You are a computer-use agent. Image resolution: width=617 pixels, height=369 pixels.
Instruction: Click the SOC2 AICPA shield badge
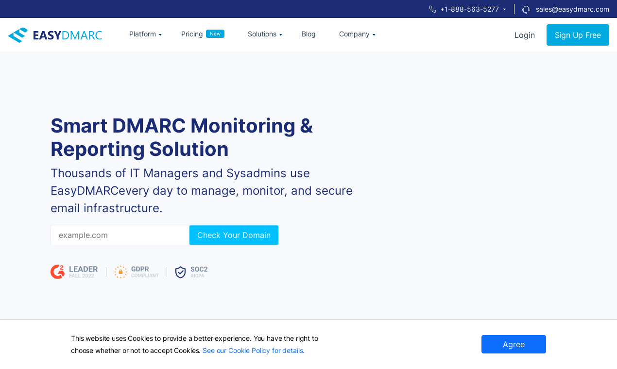click(191, 272)
